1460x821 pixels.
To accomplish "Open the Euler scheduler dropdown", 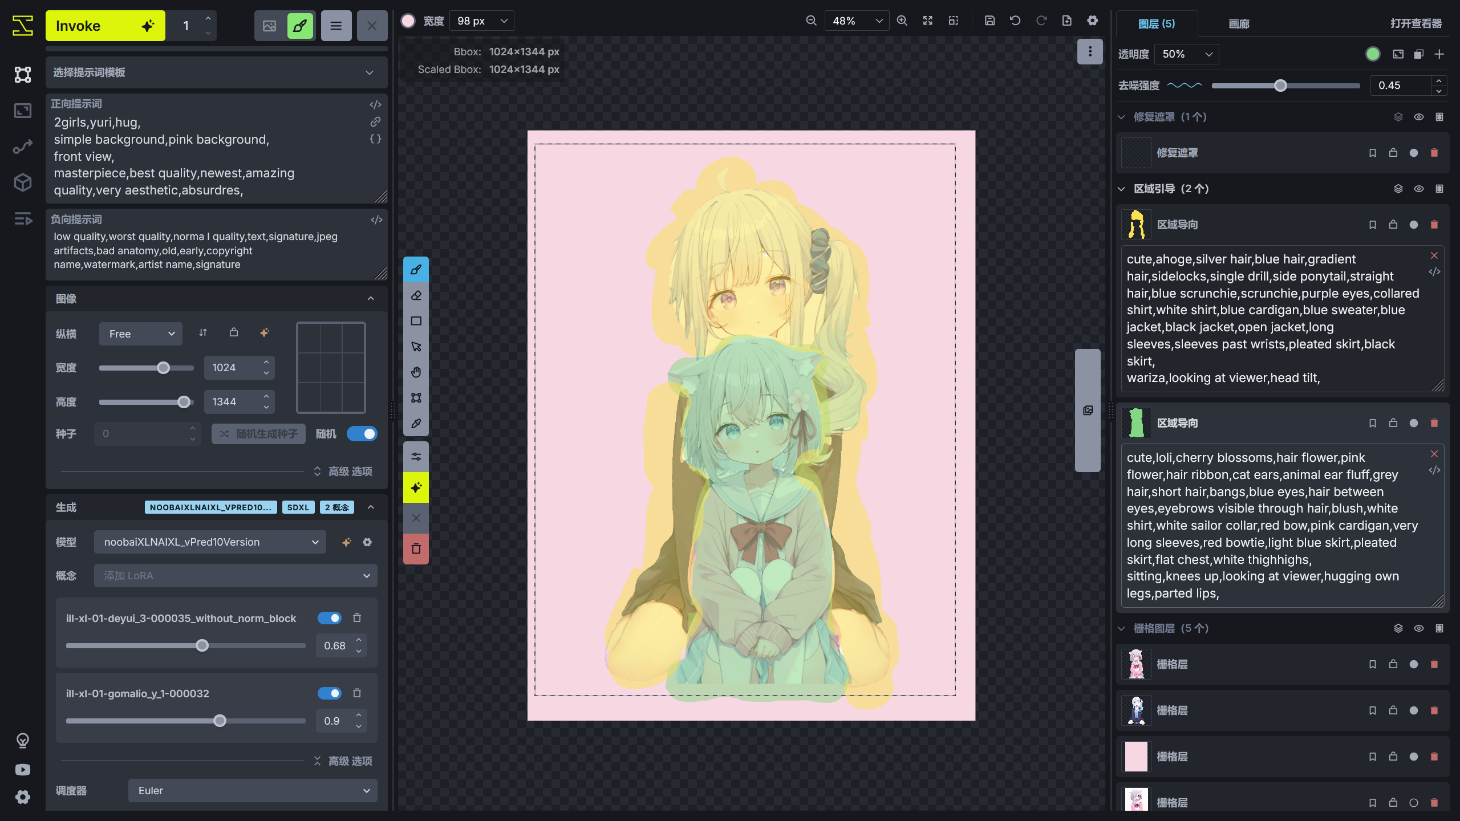I will point(252,790).
